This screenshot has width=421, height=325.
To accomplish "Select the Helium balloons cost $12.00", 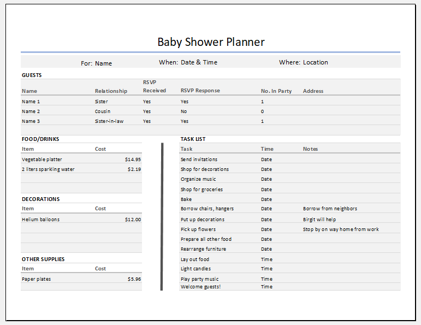I will [133, 220].
